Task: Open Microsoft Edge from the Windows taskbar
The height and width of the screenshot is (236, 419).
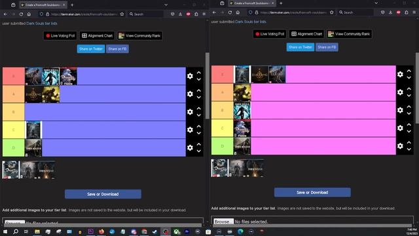Action: click(x=240, y=231)
